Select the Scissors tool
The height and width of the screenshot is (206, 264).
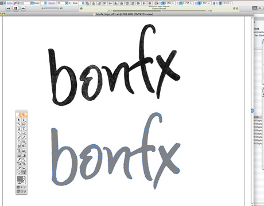[24, 168]
